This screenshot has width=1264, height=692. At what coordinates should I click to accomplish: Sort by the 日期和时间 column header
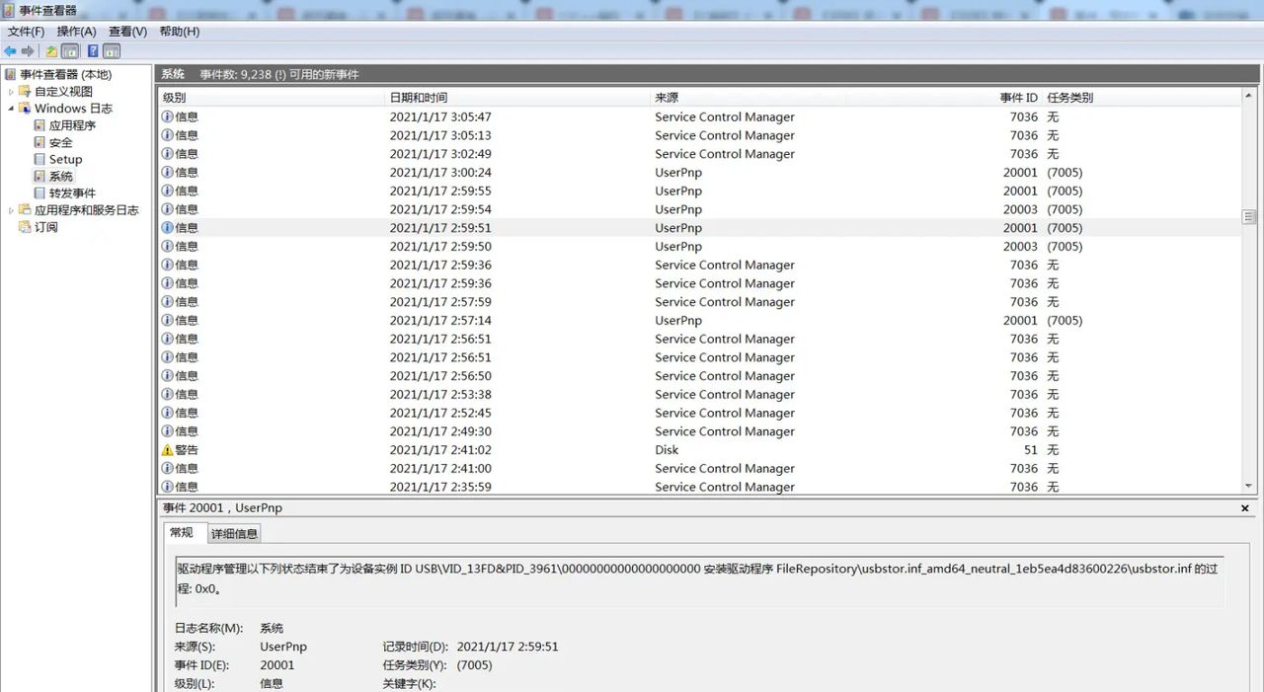coord(517,98)
